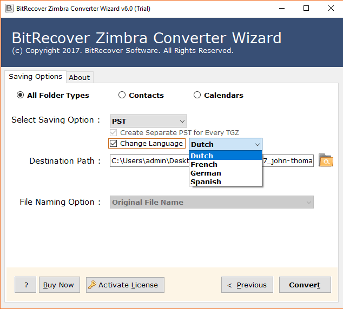343x309 pixels.
Task: Open the Saving Options tab
Action: click(x=35, y=77)
